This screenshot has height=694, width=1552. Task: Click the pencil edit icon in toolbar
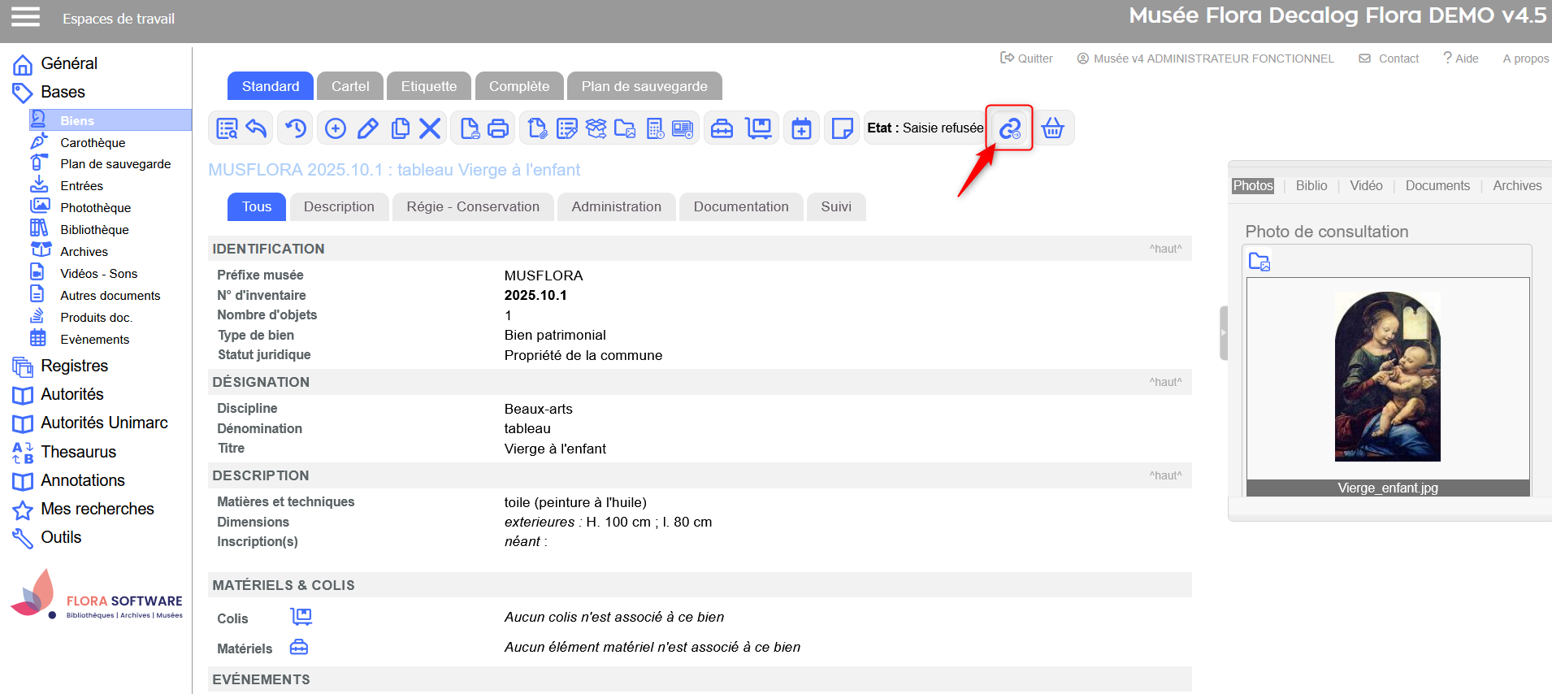(x=367, y=128)
